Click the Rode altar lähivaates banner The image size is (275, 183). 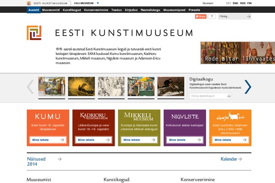click(238, 53)
